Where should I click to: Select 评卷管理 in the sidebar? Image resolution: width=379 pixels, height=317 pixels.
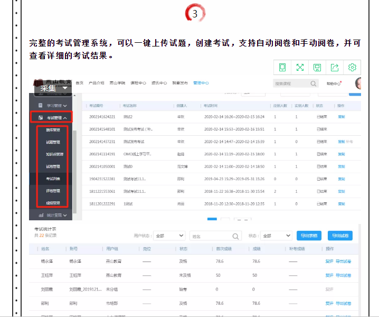(53, 191)
